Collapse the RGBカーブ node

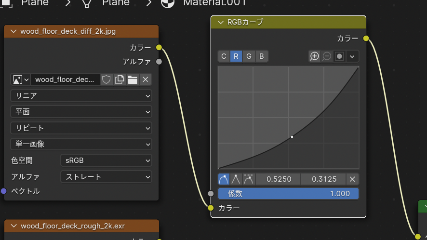(221, 22)
